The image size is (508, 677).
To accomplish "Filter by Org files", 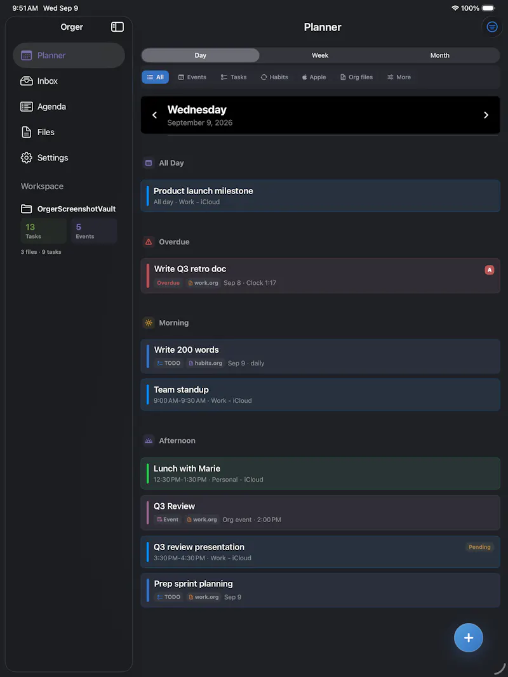I will pos(356,77).
